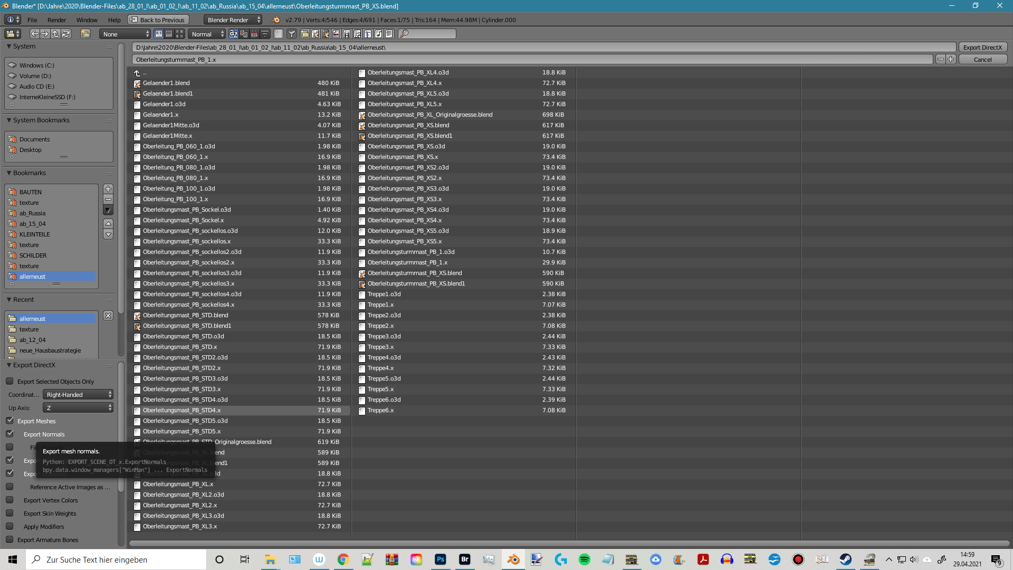Image resolution: width=1013 pixels, height=570 pixels.
Task: Create a new directory icon
Action: click(85, 34)
